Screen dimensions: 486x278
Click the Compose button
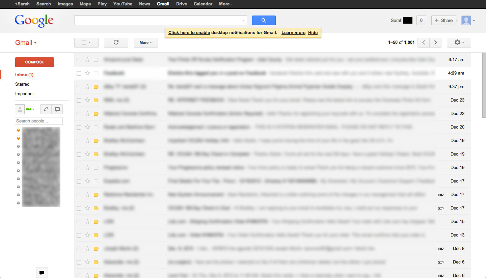tap(34, 62)
